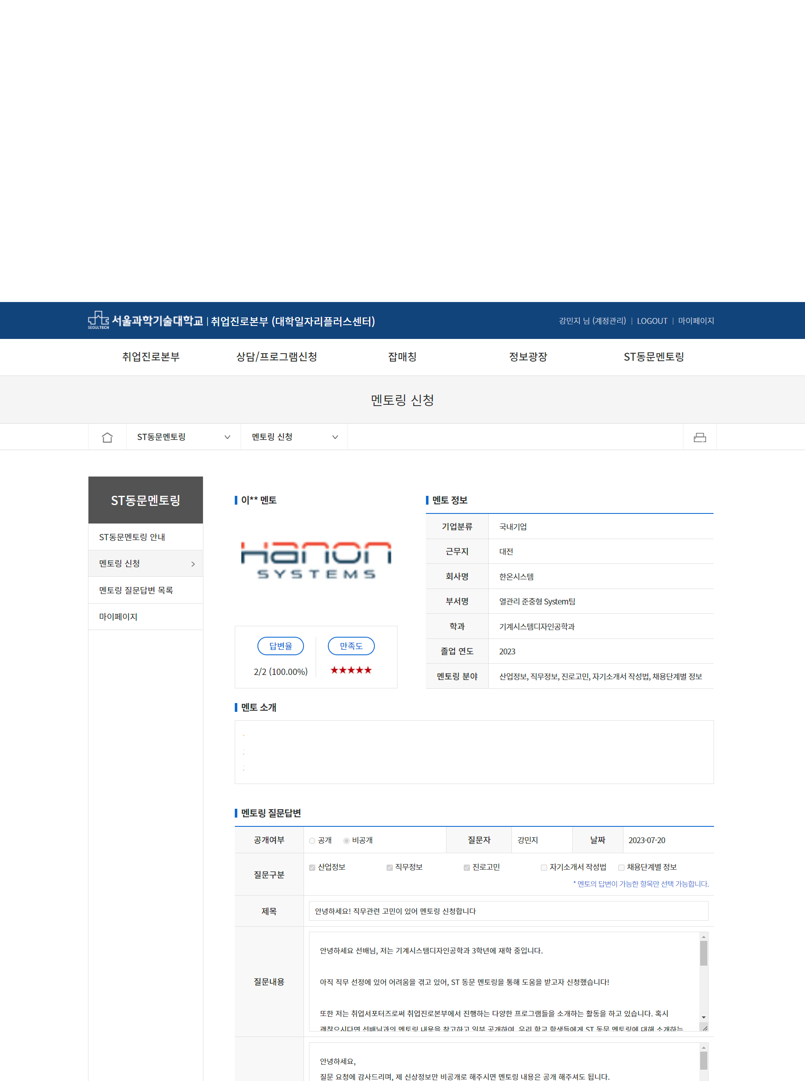Open 마이페이지 link in top header
The image size is (805, 1081).
pyautogui.click(x=696, y=321)
